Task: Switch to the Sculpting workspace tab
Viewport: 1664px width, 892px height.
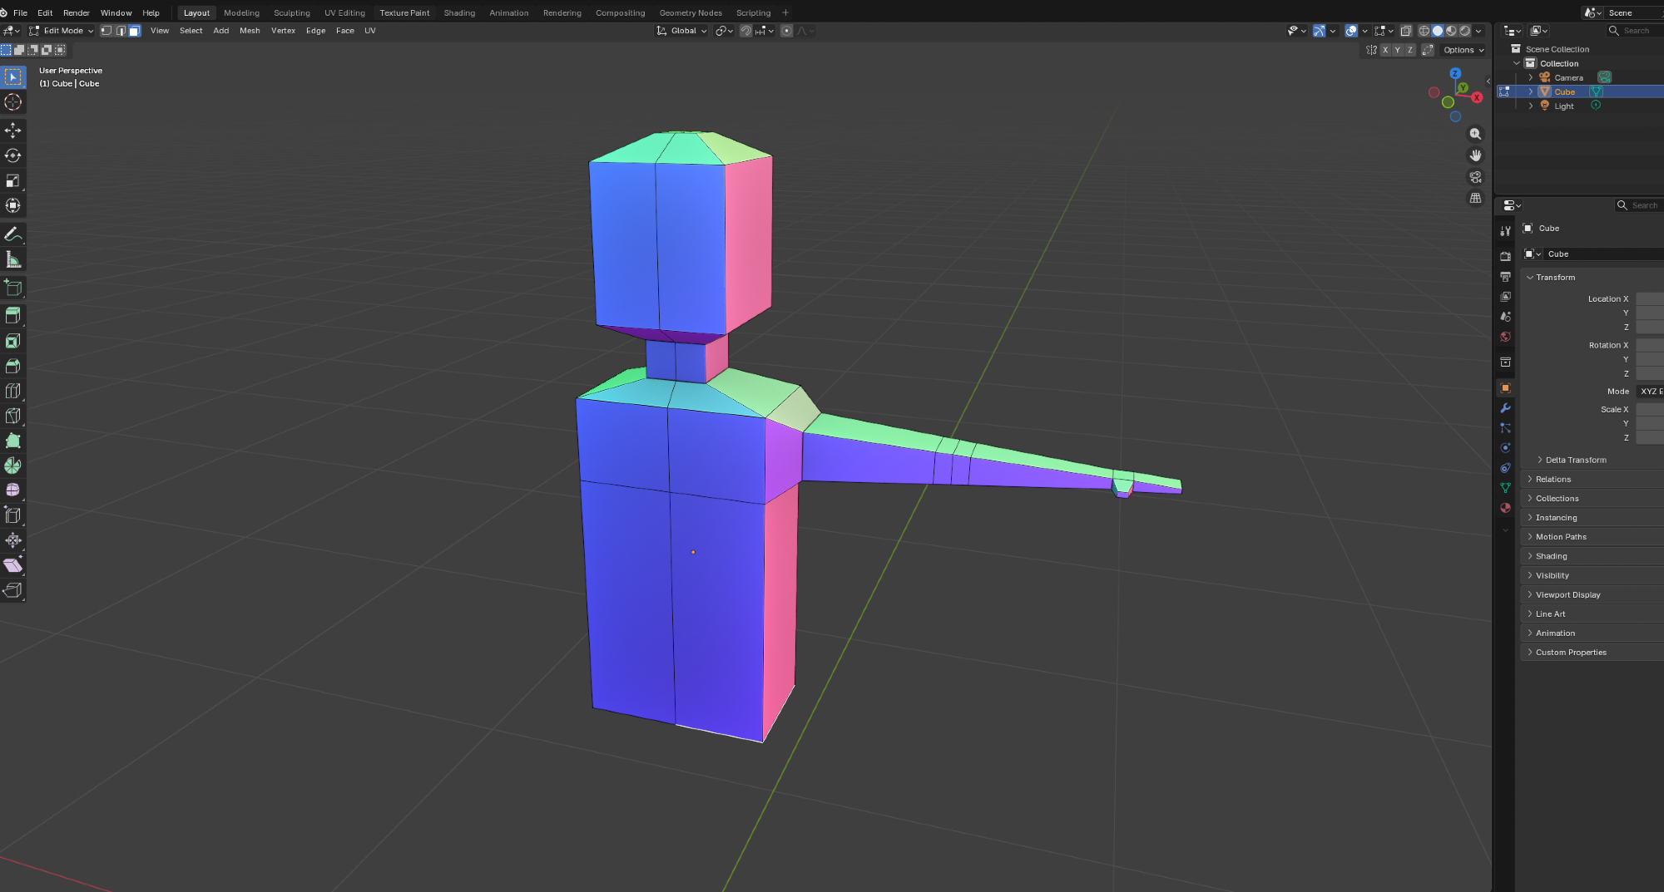Action: [x=291, y=12]
